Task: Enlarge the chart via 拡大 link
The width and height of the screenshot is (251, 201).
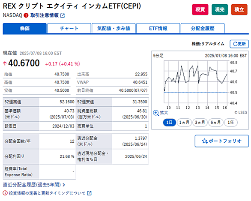Action: point(164,113)
